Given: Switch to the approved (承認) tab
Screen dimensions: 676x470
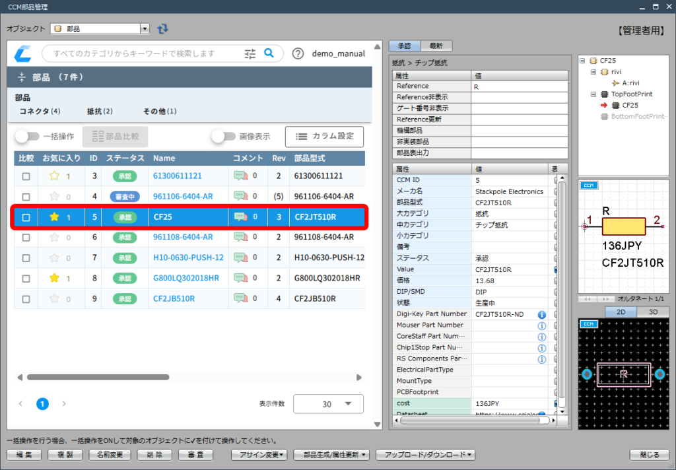Looking at the screenshot, I should (x=405, y=46).
